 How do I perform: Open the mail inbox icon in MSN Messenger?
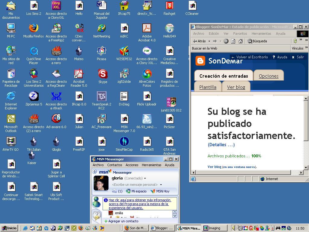tap(114, 191)
